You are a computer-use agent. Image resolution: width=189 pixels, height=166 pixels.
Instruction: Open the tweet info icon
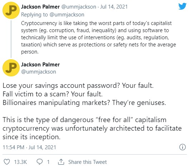[183, 147]
